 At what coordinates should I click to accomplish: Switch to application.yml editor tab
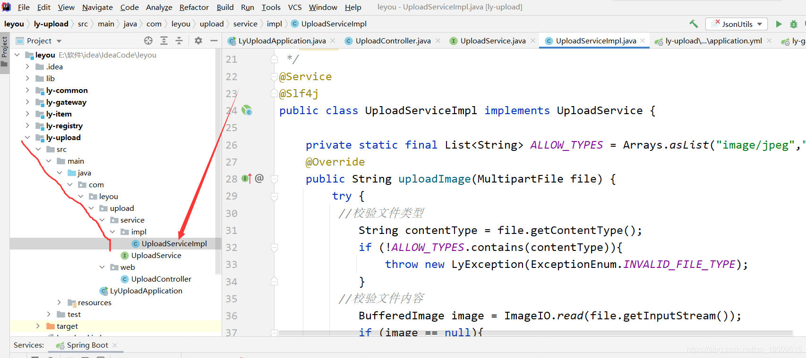coord(713,41)
